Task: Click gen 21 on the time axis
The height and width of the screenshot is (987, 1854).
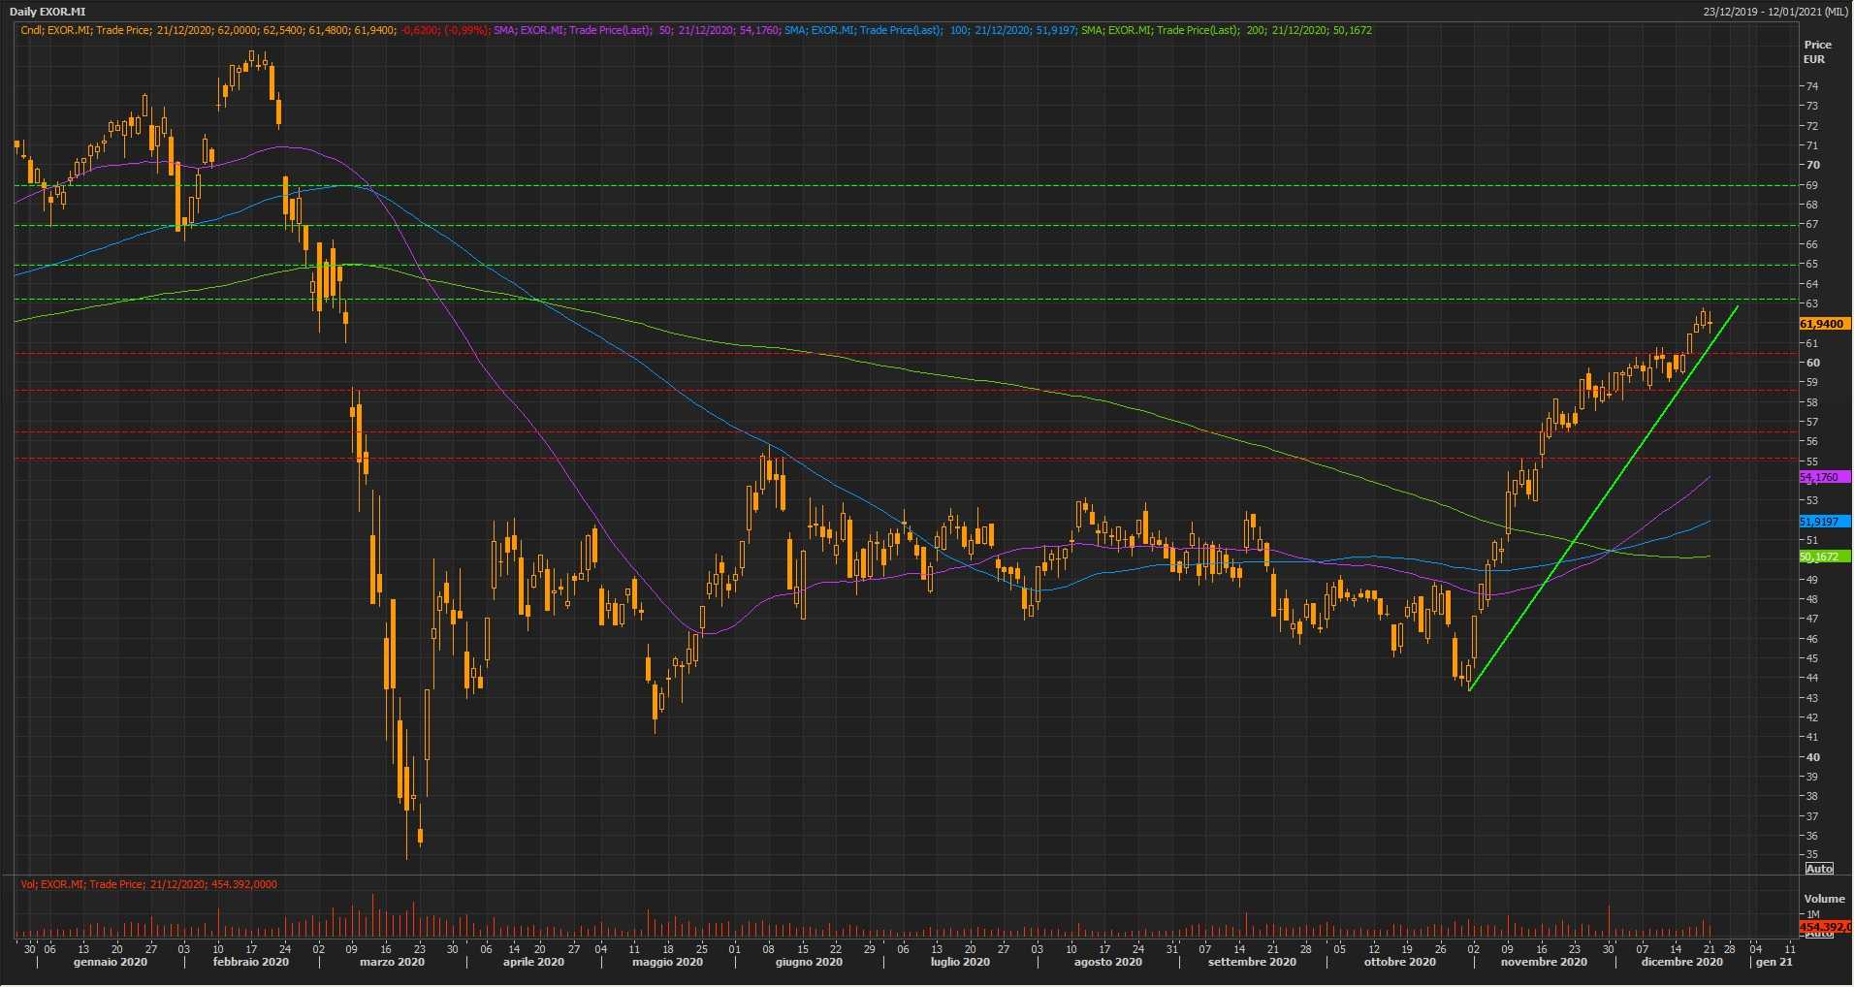Action: pyautogui.click(x=1774, y=963)
